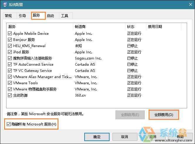This screenshot has height=144, width=195.
Task: Click Apple Inc. in the iPod 服务 row
Action: [83, 52]
